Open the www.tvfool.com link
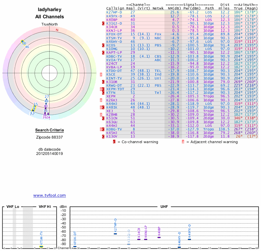 tap(50, 195)
